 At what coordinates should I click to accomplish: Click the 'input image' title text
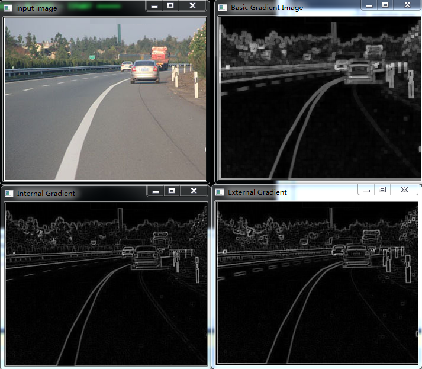[37, 8]
